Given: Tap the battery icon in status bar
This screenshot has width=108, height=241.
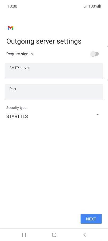Looking at the screenshot, I should point(99,6).
